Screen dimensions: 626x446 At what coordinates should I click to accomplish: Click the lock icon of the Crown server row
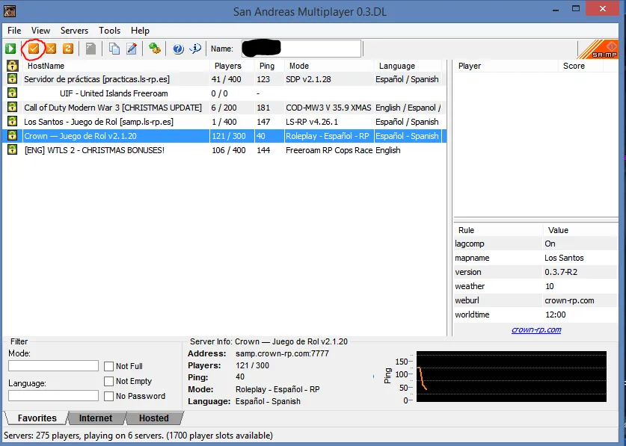[x=13, y=136]
